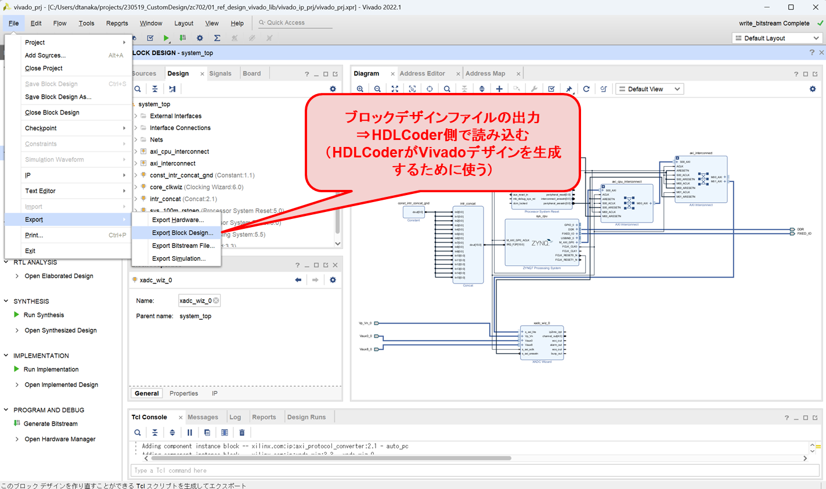
Task: Select Export Block Design menu item
Action: click(176, 233)
